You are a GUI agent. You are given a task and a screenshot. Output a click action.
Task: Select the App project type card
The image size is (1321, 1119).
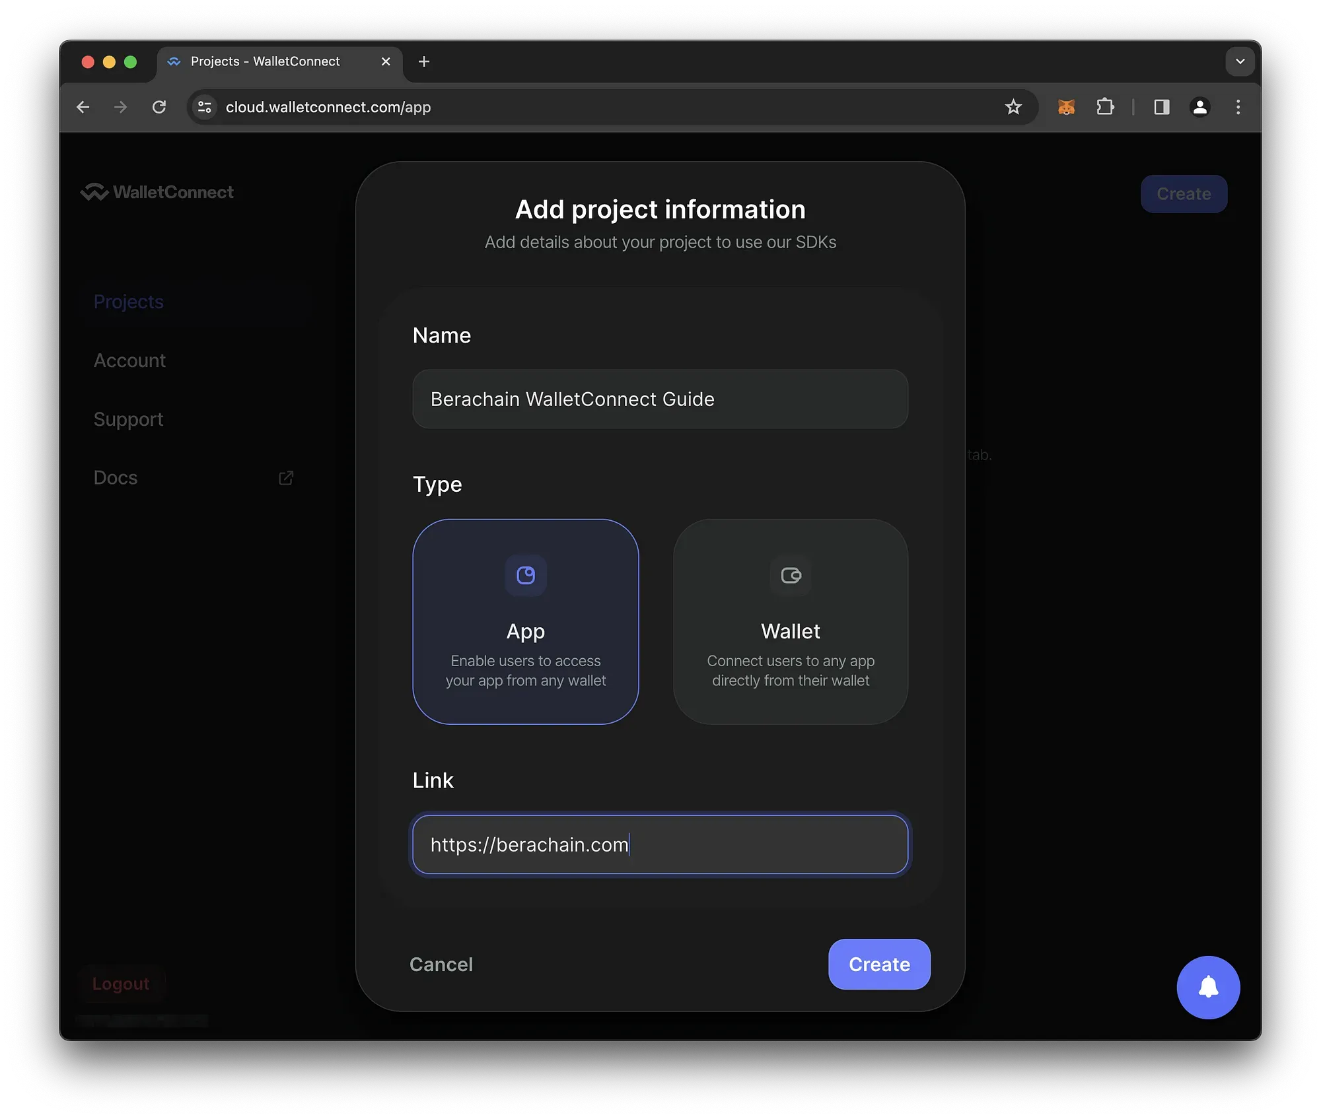(x=526, y=621)
